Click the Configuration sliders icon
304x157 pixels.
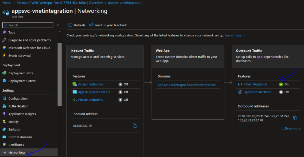4,98
